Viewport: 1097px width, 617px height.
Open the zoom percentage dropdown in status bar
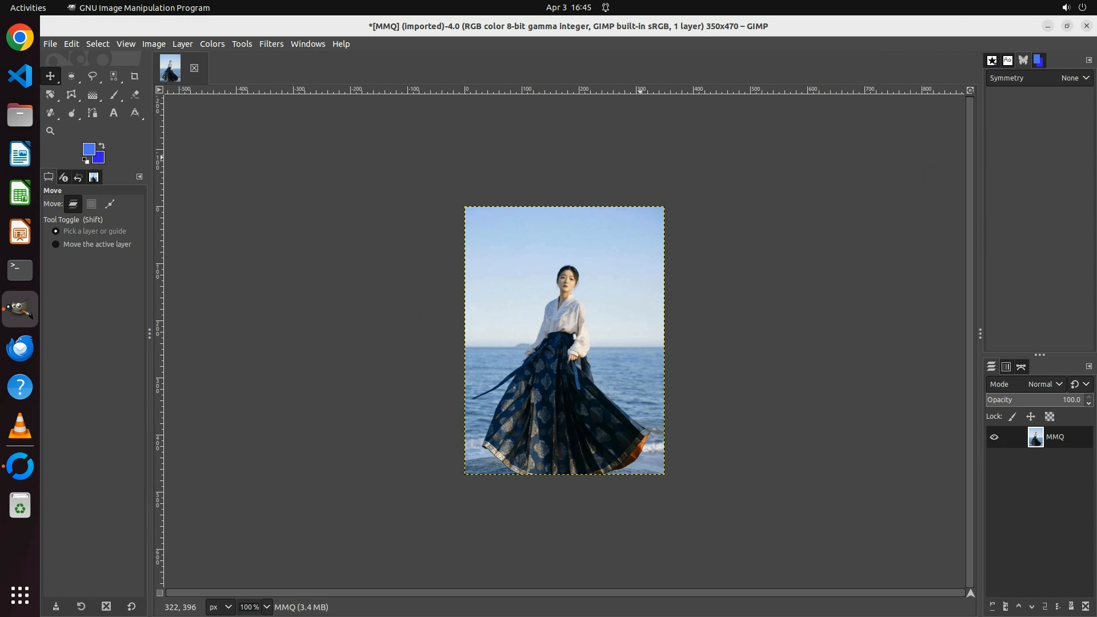(x=266, y=607)
